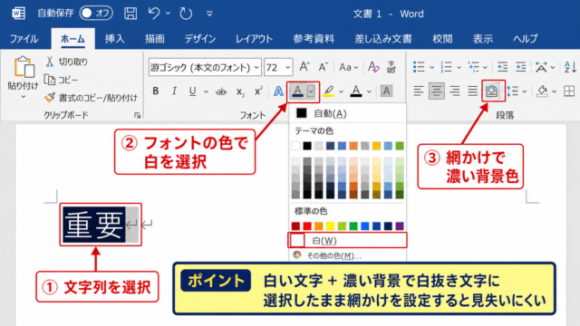Image resolution: width=580 pixels, height=326 pixels.
Task: Expand the Quick Access Toolbar customize arrow
Action: tap(209, 14)
